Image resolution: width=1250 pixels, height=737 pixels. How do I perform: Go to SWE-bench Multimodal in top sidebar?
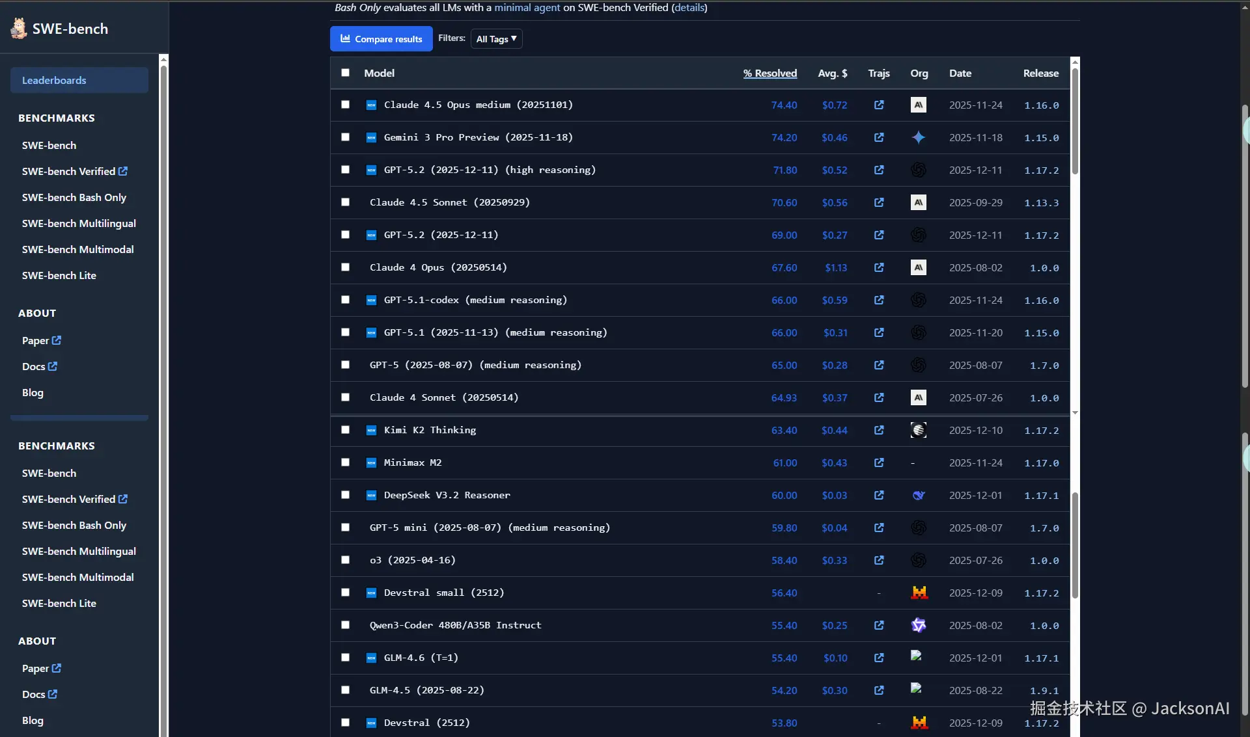[x=77, y=249]
